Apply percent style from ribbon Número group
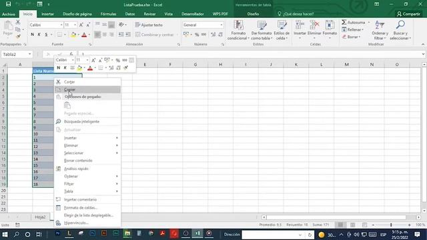427x240 pixels. tap(197, 35)
